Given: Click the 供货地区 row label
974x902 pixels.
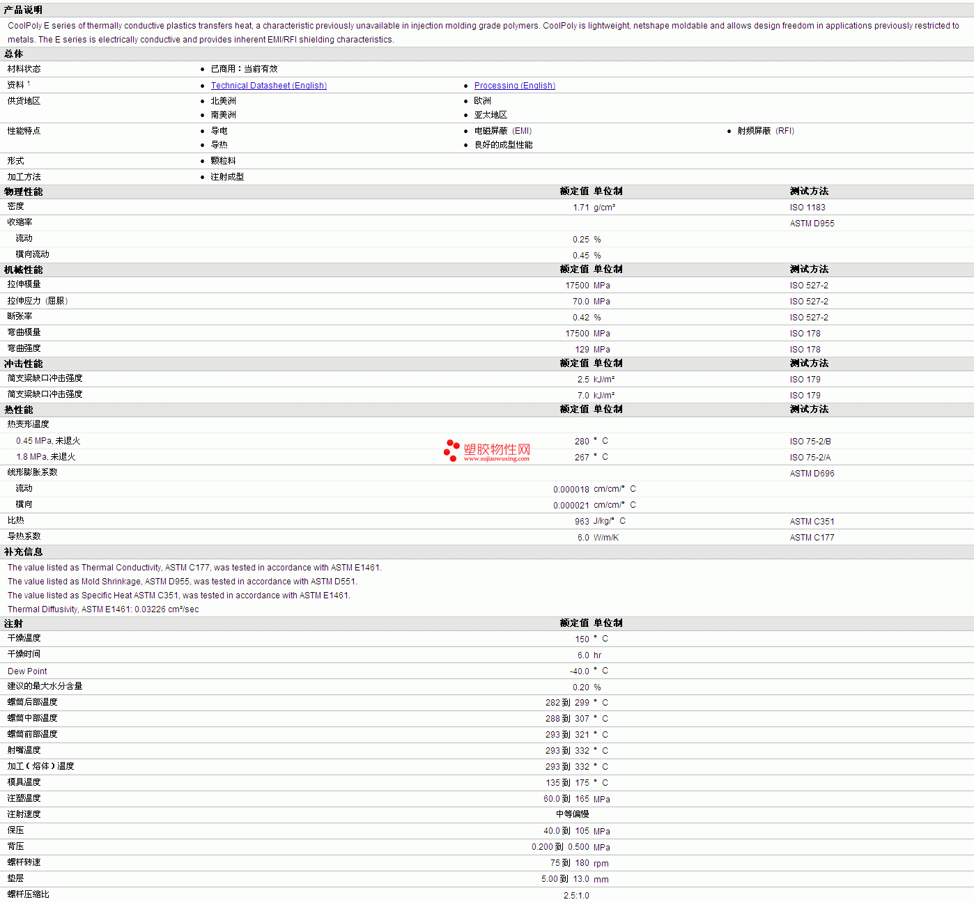Looking at the screenshot, I should pyautogui.click(x=24, y=101).
